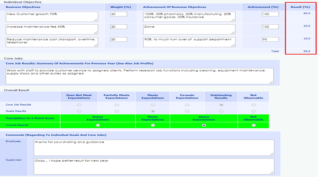The image size is (318, 177).
Task: Select Overall Results 'Below Expectations' radio
Action: coord(98,125)
